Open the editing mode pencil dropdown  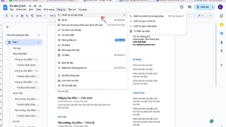point(200,15)
